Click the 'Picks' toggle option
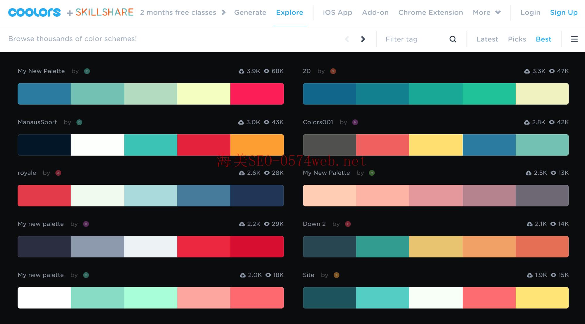585x324 pixels. [x=517, y=39]
